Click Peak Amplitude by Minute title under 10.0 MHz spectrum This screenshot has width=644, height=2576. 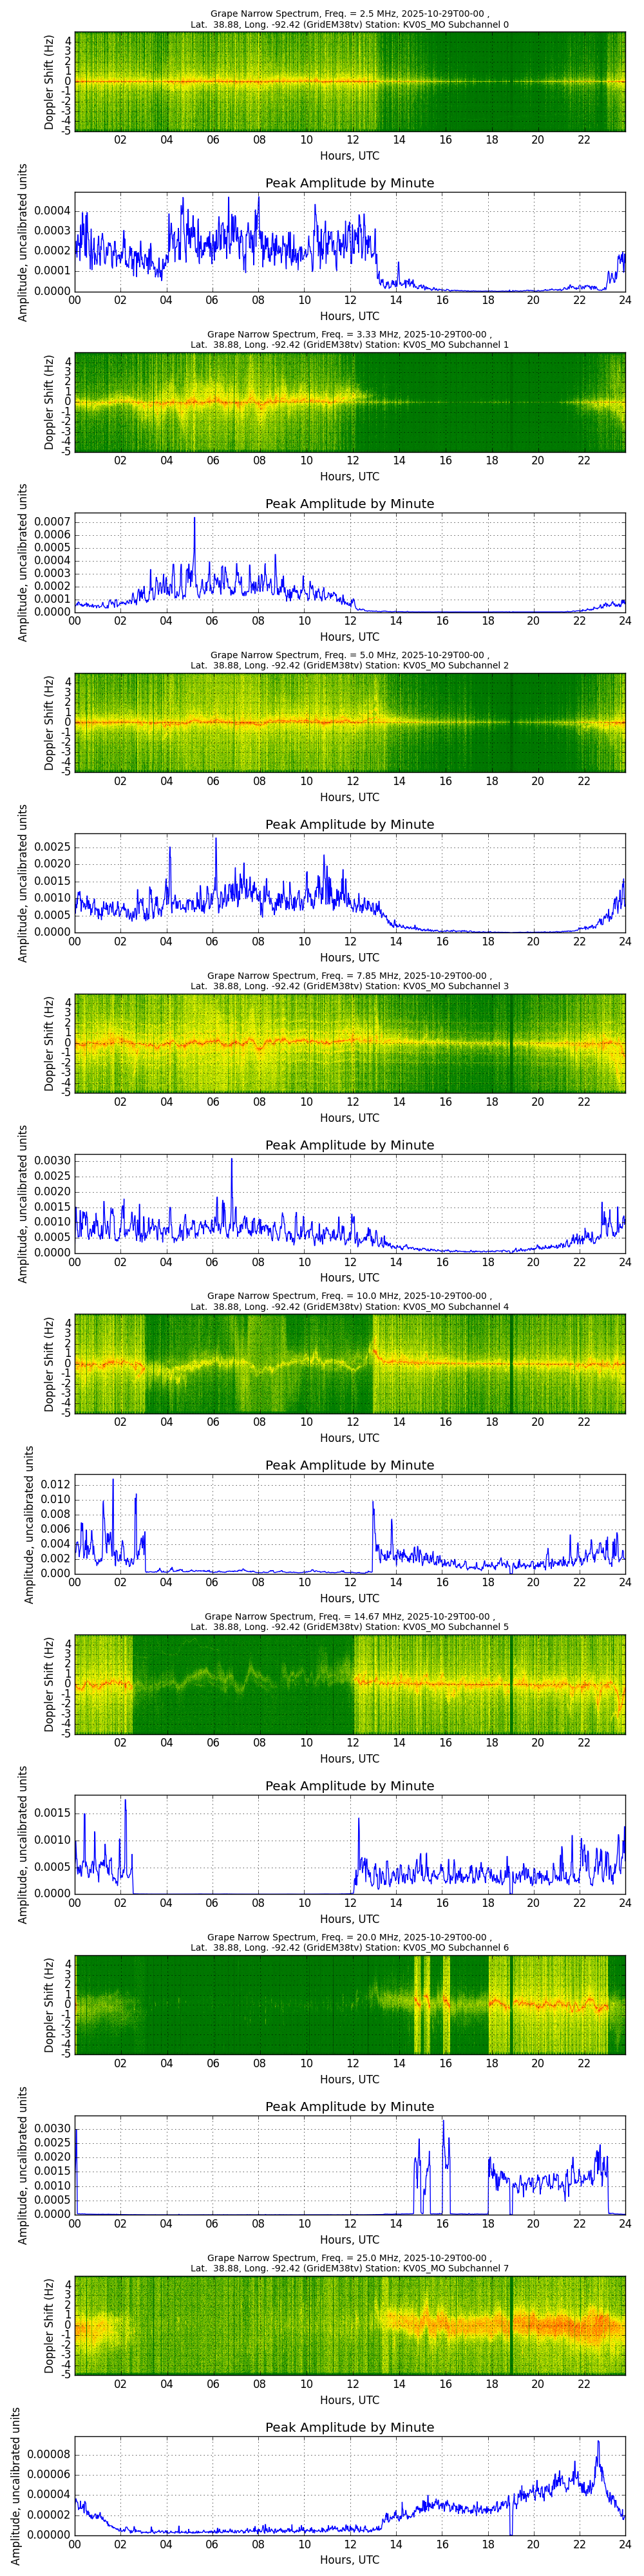tap(350, 1466)
